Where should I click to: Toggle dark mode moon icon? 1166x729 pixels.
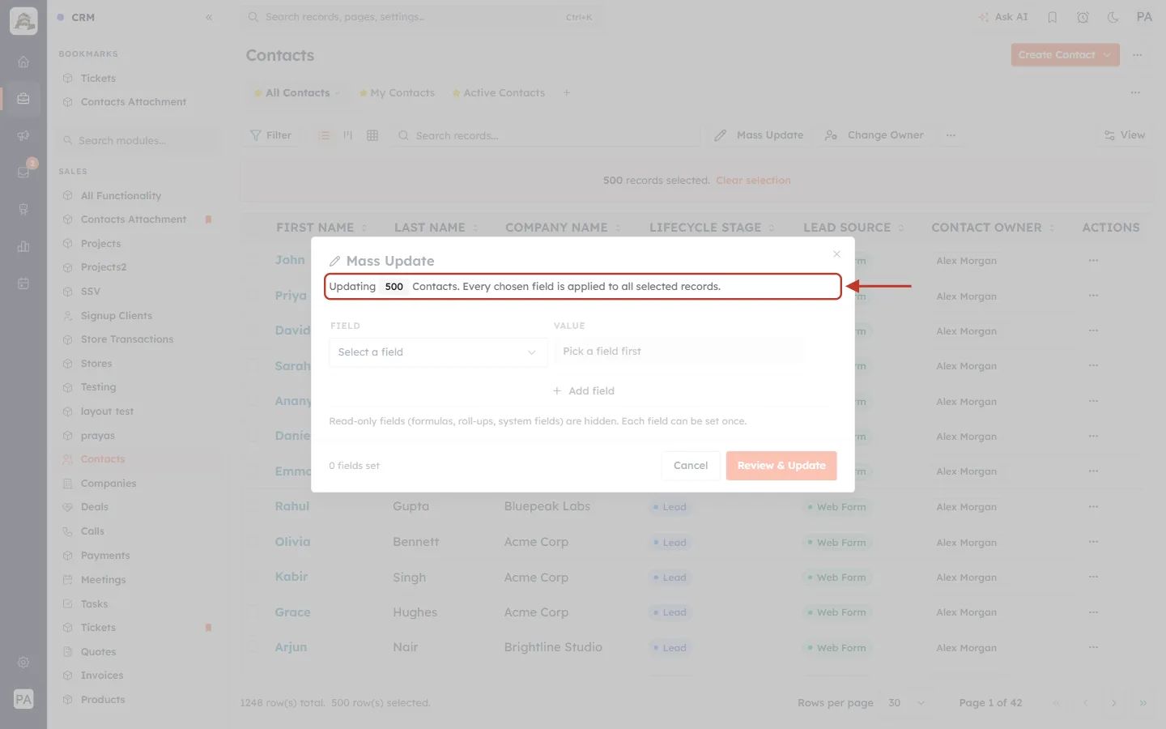(1113, 17)
